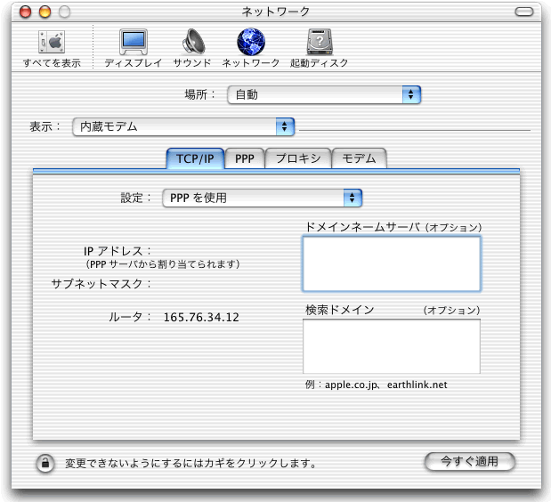This screenshot has height=502, width=551.
Task: Click the router address 165.76.34.12
Action: 201,317
